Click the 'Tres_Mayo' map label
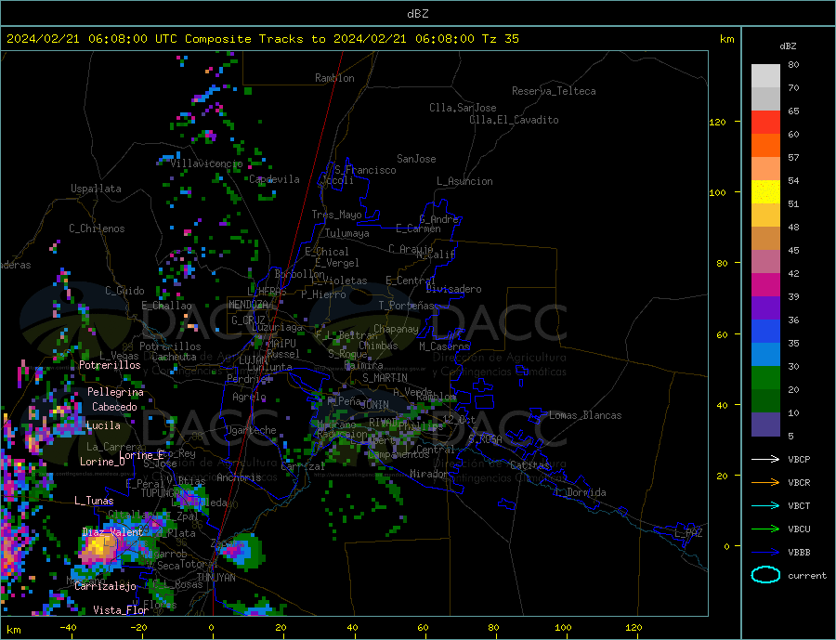Screen dimensions: 836x640 coord(336,215)
